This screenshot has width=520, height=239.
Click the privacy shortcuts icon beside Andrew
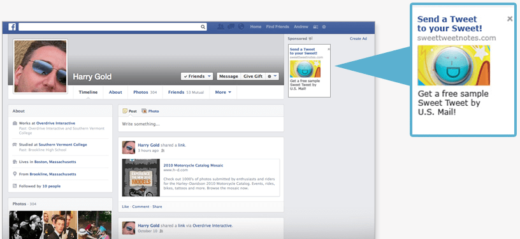click(x=315, y=27)
